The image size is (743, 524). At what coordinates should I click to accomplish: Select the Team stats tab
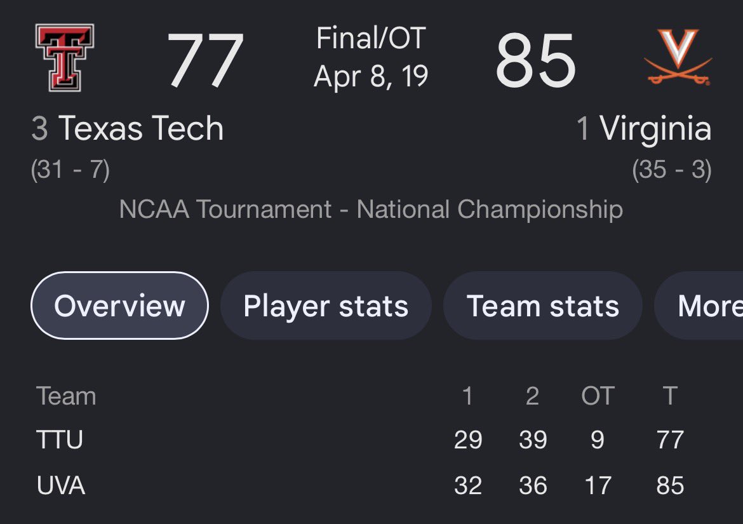click(x=542, y=306)
